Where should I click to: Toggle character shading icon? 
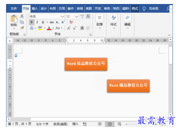click(x=82, y=28)
